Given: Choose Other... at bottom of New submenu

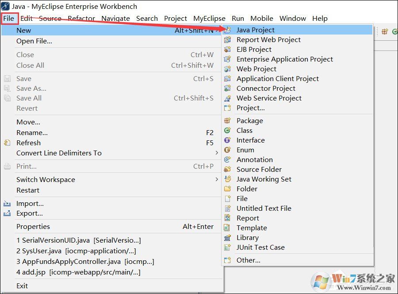Looking at the screenshot, I should click(248, 260).
